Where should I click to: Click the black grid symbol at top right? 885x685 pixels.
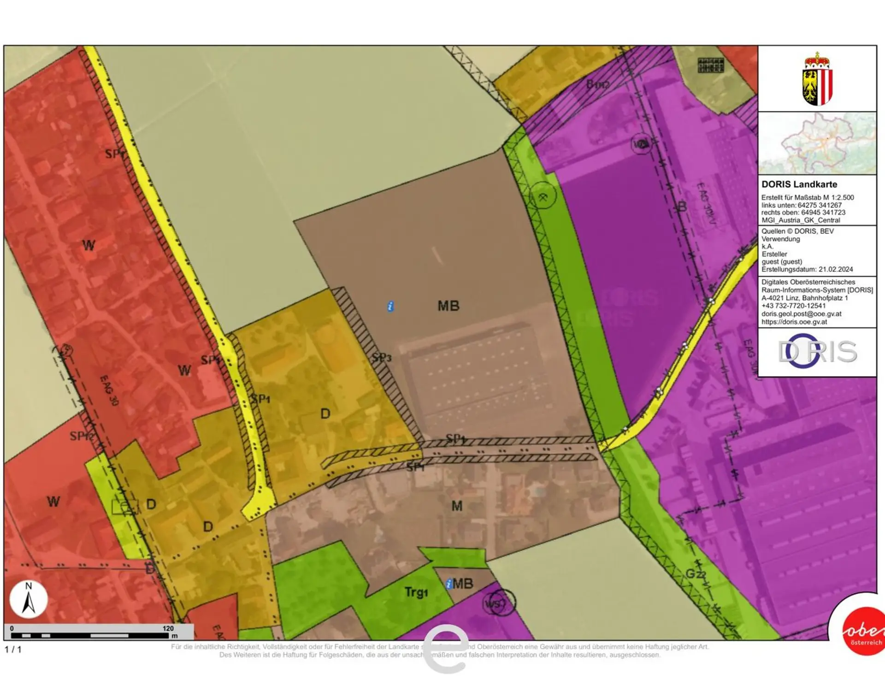710,65
